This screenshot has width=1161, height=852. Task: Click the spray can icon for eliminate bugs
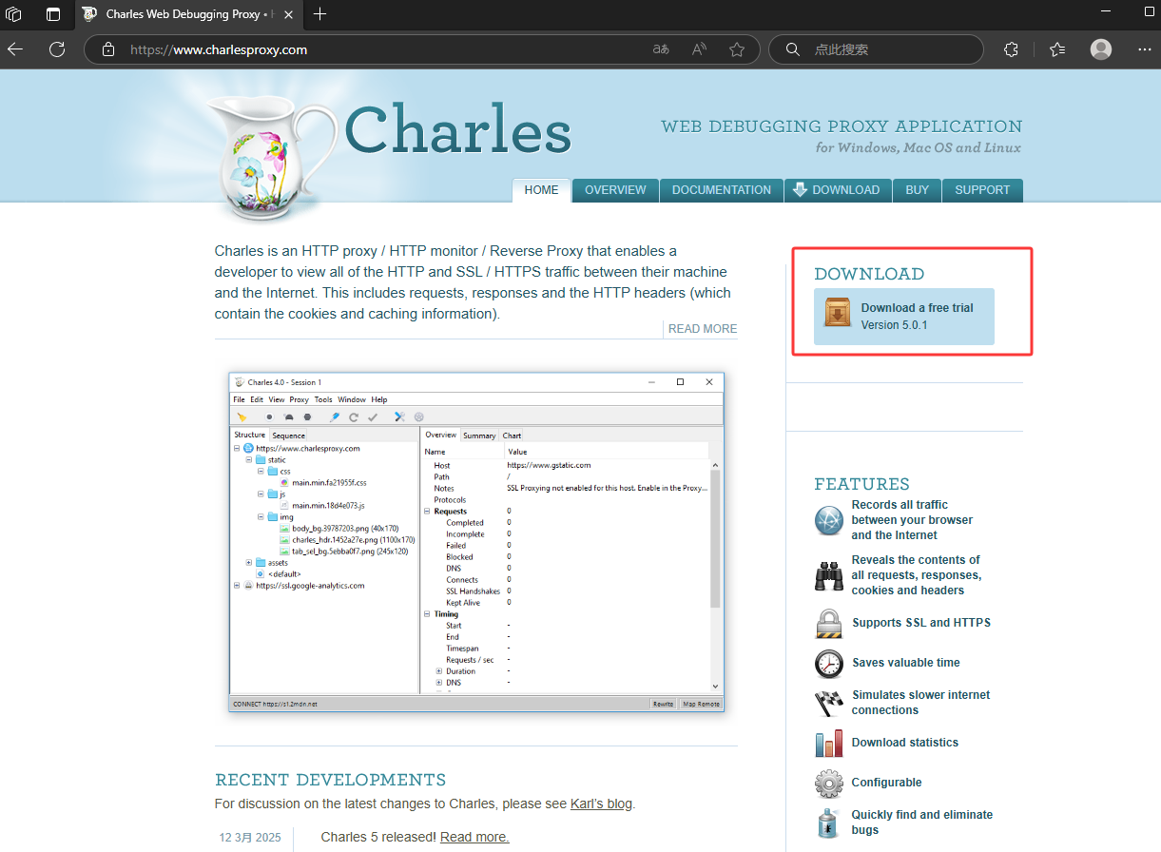[829, 823]
